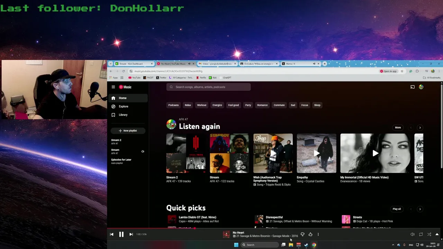Expand the now playing view arrow
The image size is (443, 249).
point(437,234)
